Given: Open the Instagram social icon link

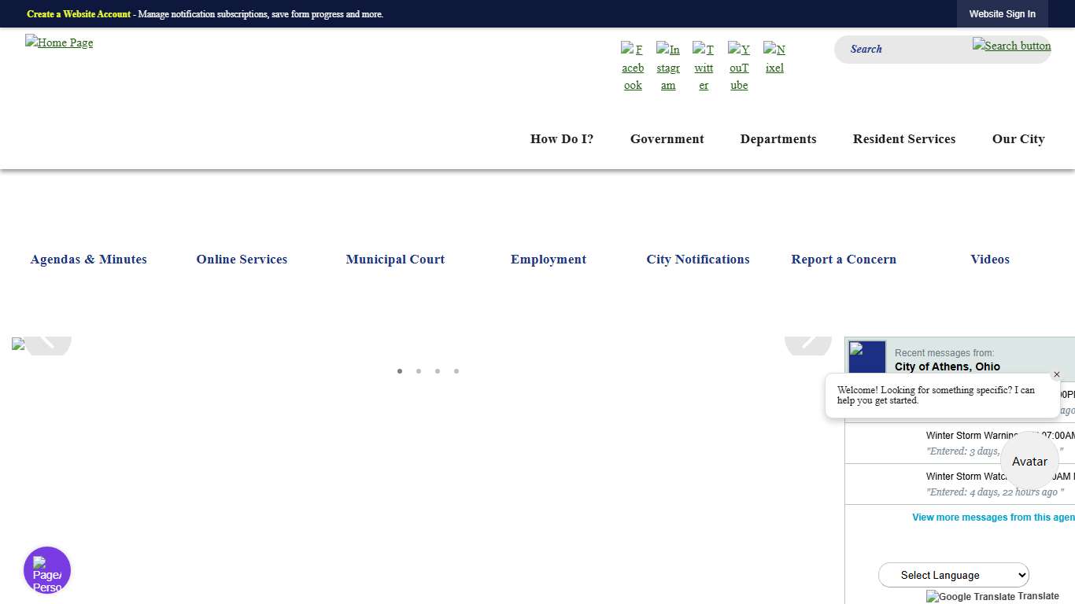Looking at the screenshot, I should (x=668, y=67).
